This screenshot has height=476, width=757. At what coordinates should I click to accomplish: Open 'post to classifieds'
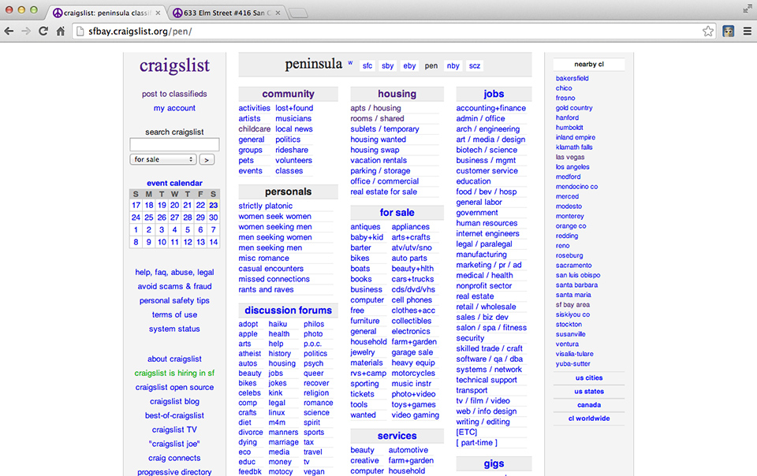click(174, 94)
